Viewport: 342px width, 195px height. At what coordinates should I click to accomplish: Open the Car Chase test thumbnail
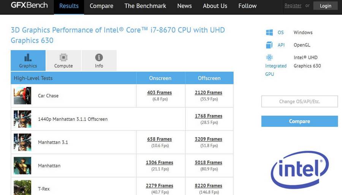tap(22, 96)
